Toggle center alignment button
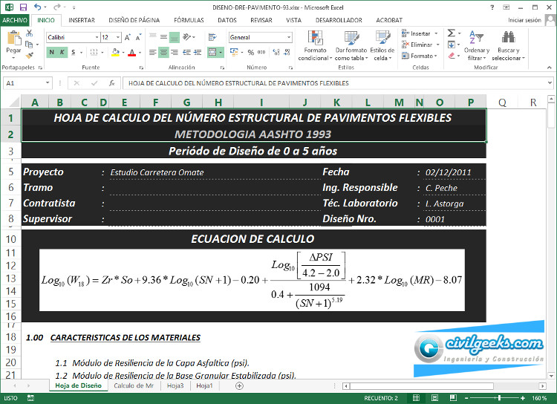Viewport: 557px width, 404px height. pos(163,52)
